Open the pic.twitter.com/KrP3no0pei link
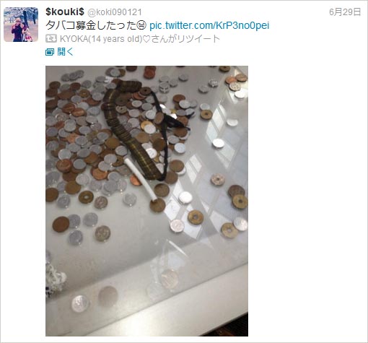This screenshot has height=343, width=368. click(x=209, y=25)
